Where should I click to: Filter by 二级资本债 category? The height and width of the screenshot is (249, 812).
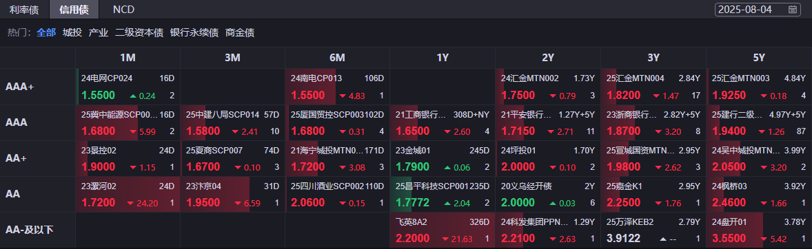(139, 32)
